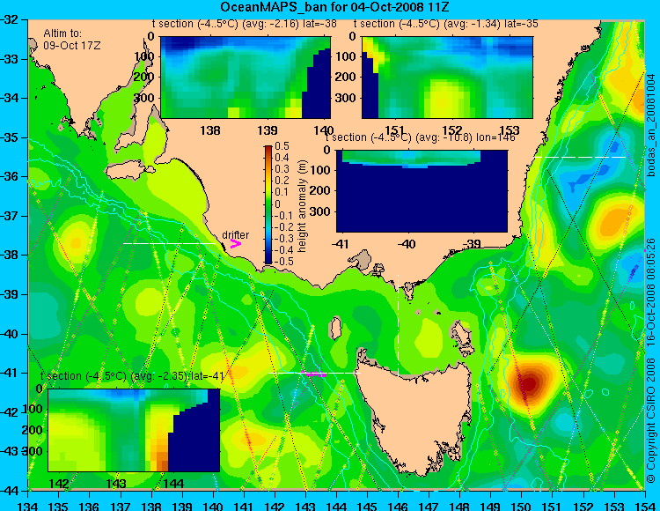Click the 0.5 tick on the color bar
The width and height of the screenshot is (660, 511).
(x=282, y=146)
